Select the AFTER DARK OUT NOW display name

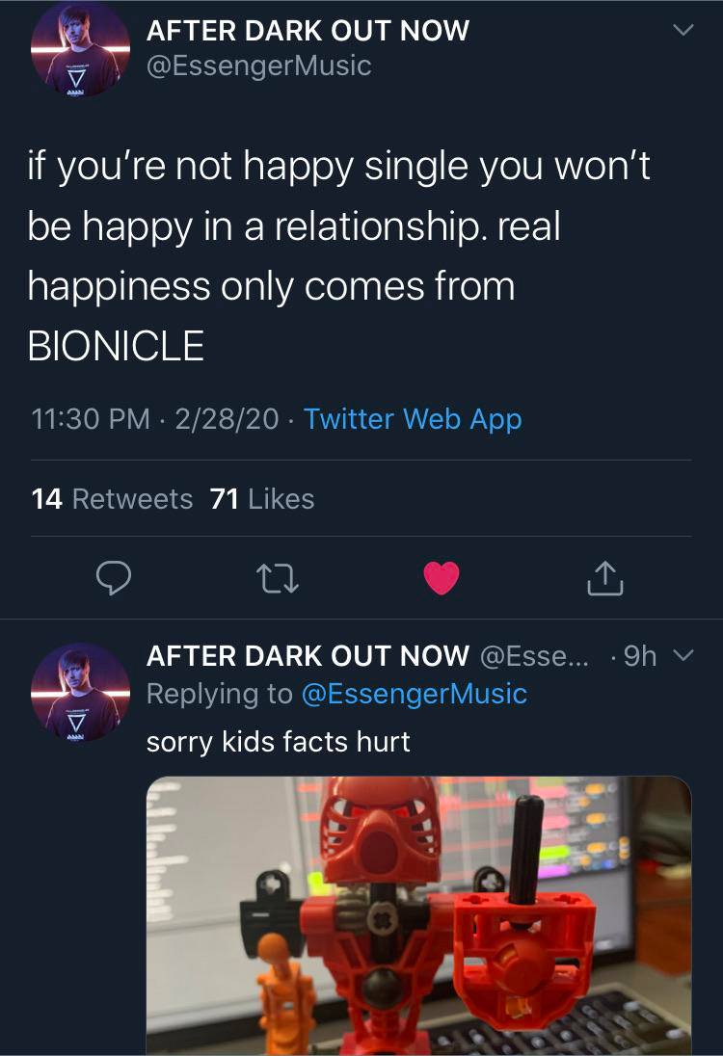pos(307,30)
